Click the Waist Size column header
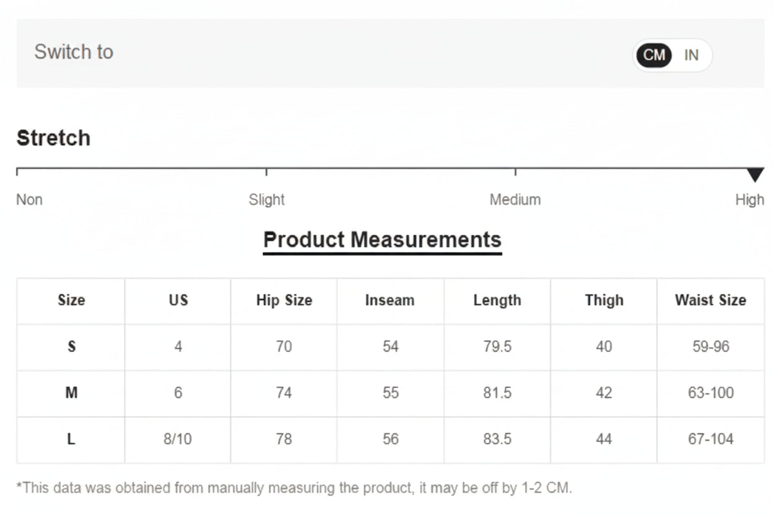The width and height of the screenshot is (773, 515). 710,301
